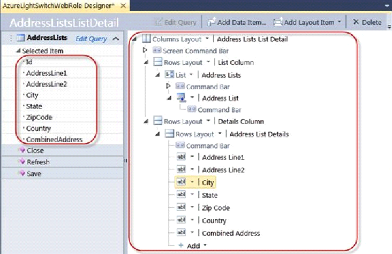The height and width of the screenshot is (254, 392).
Task: Open the City control type dropdown
Action: (x=192, y=182)
